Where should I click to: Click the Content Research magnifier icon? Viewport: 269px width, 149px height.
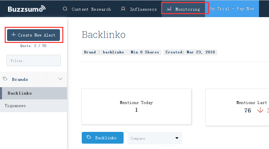(x=65, y=9)
